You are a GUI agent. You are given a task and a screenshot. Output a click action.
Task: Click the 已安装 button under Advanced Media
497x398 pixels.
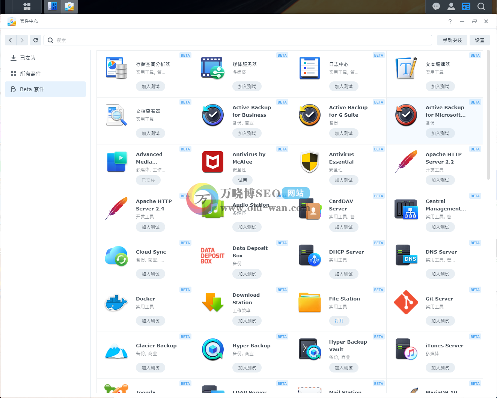pos(148,180)
